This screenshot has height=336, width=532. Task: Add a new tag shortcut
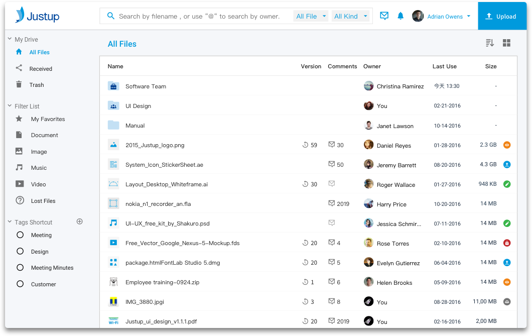click(x=79, y=221)
